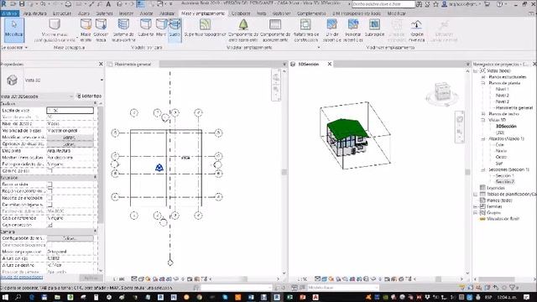Viewport: 537px width, 302px height.
Task: Open the Archivo menu tab
Action: click(x=9, y=13)
